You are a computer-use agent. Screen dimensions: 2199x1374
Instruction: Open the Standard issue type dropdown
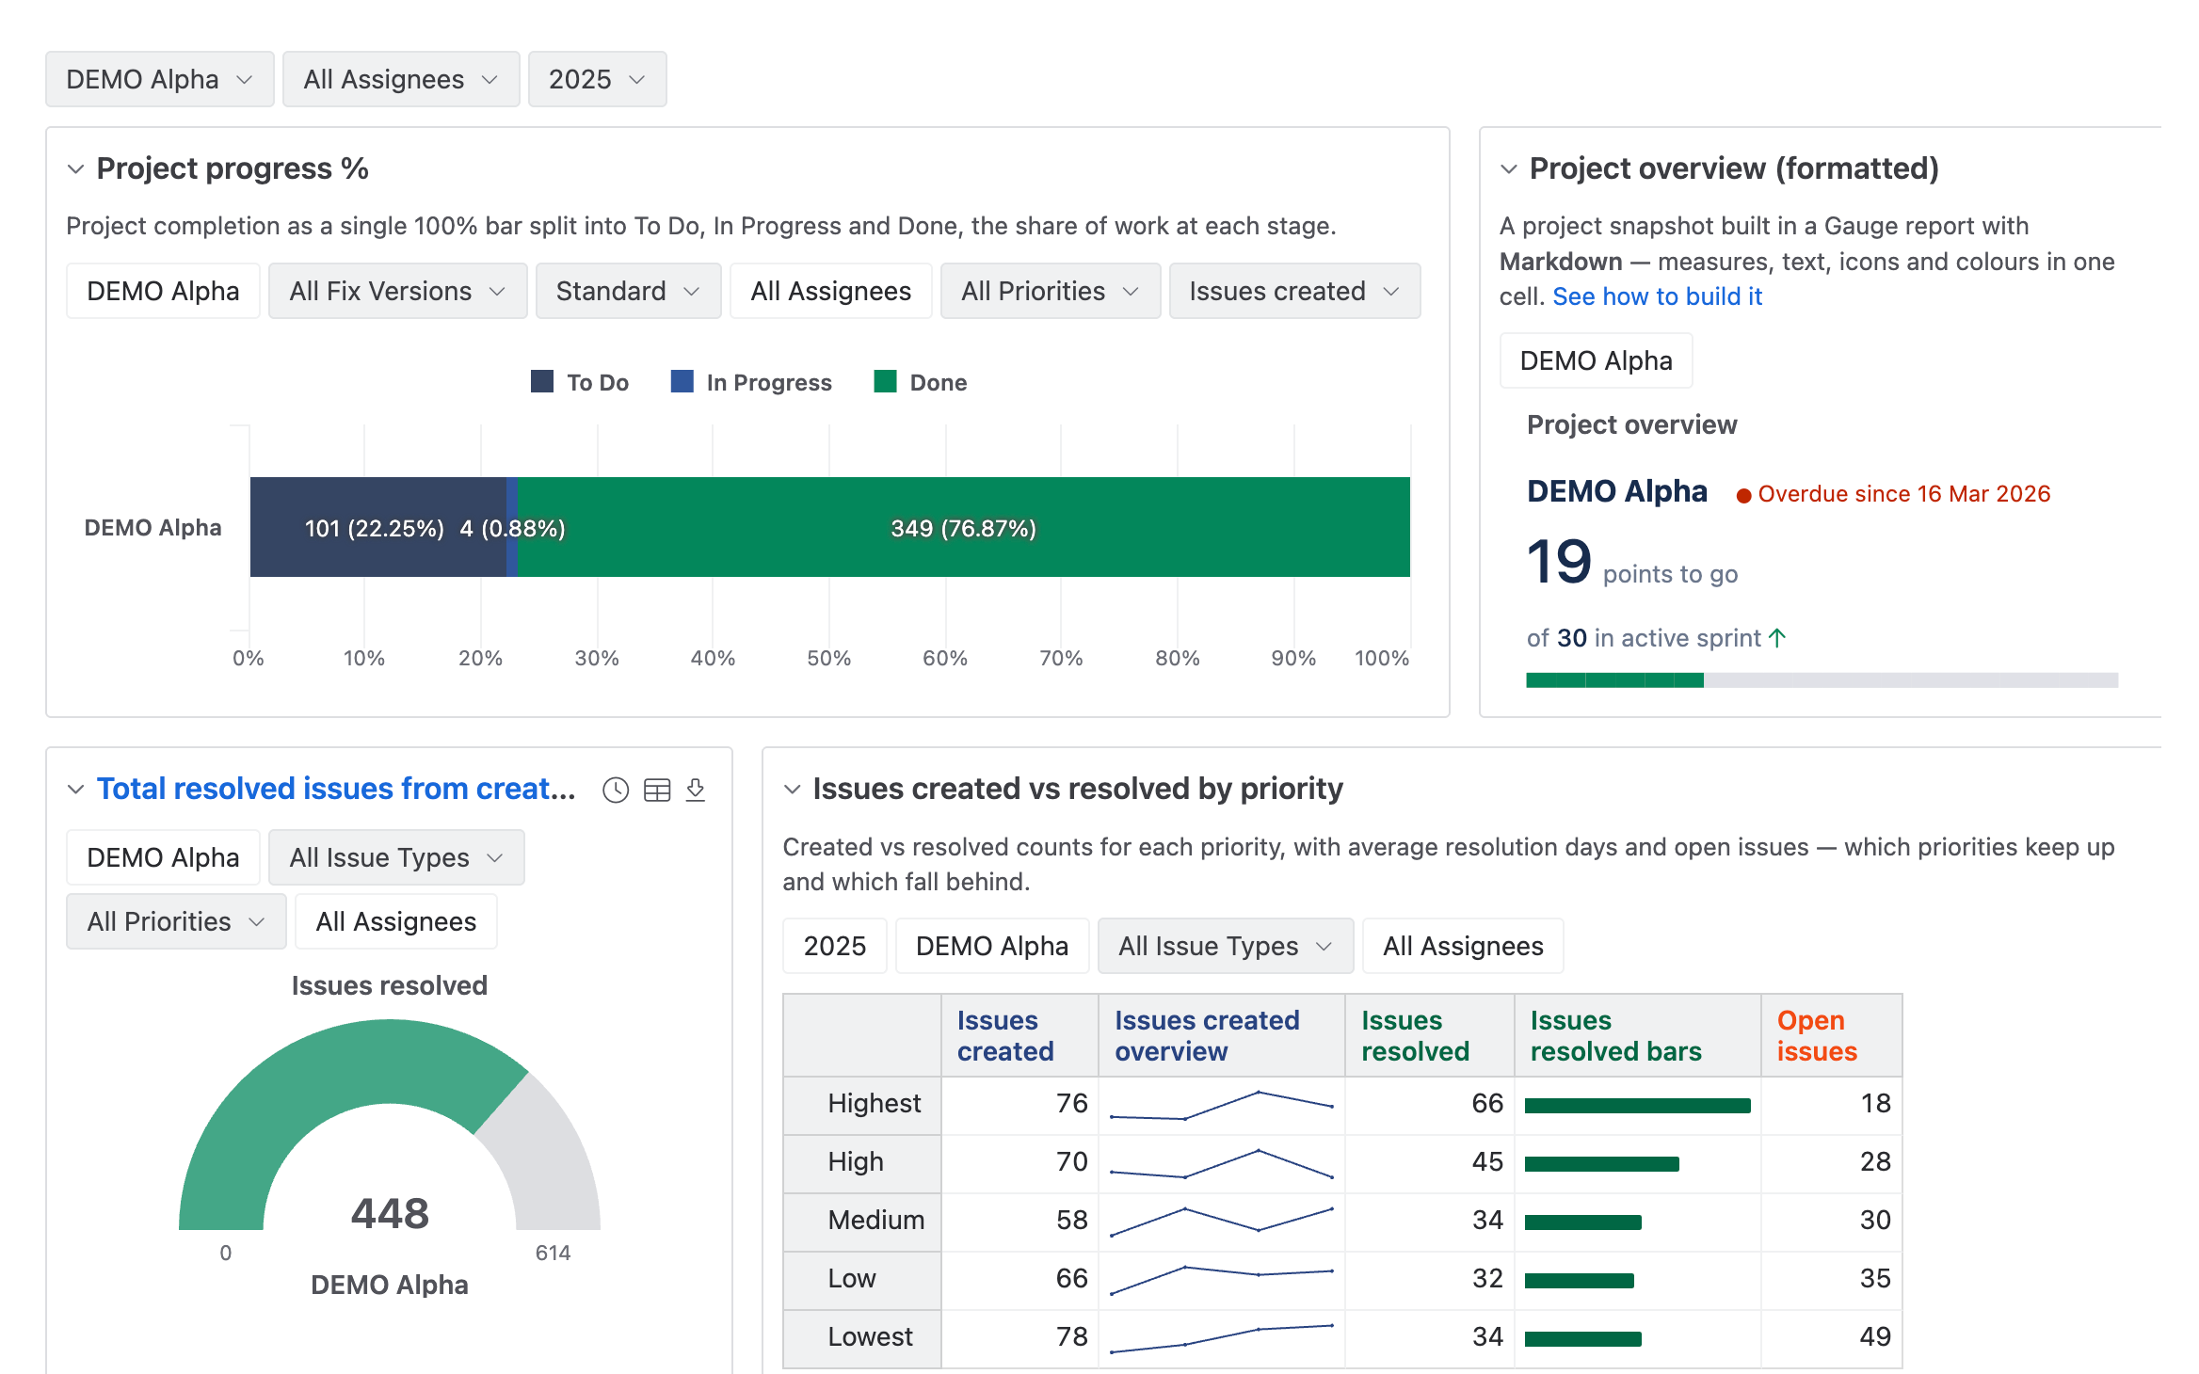click(x=629, y=291)
